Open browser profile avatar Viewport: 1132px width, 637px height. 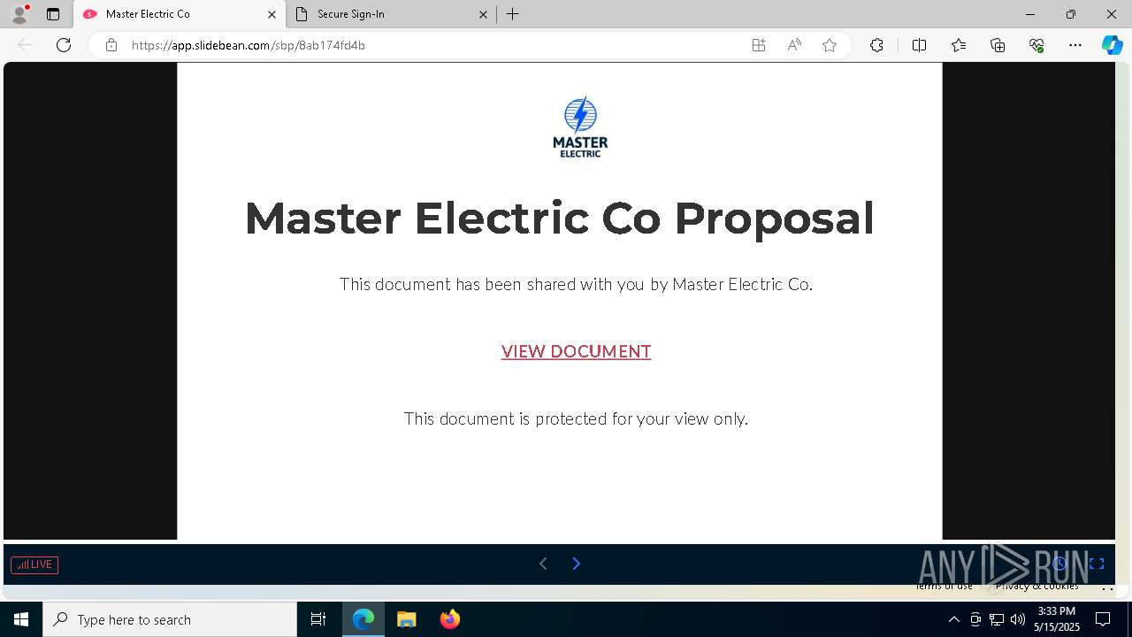pos(19,14)
